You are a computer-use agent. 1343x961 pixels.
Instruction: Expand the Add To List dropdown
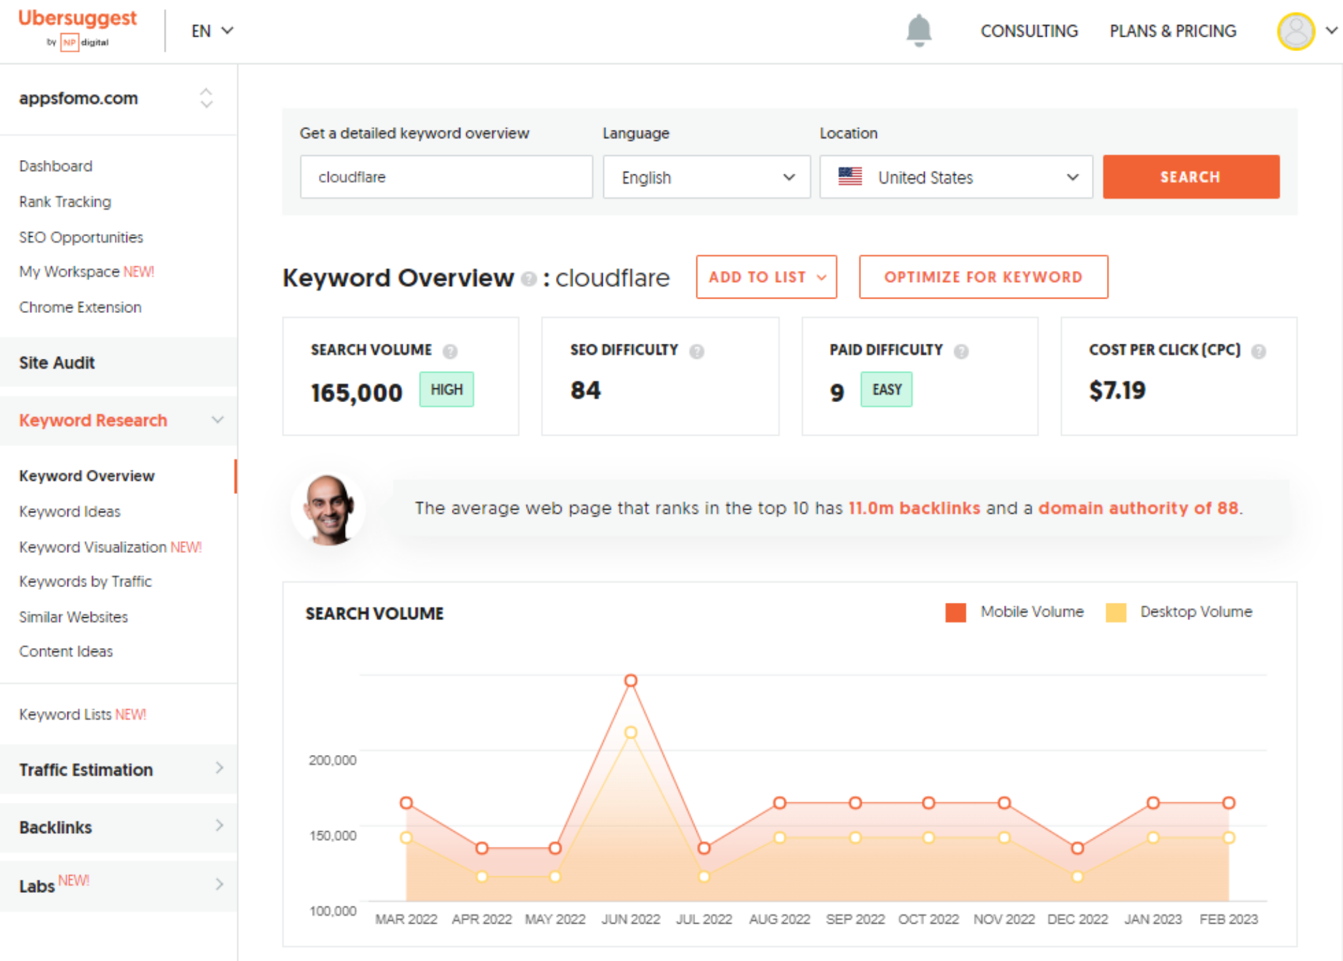pyautogui.click(x=767, y=277)
